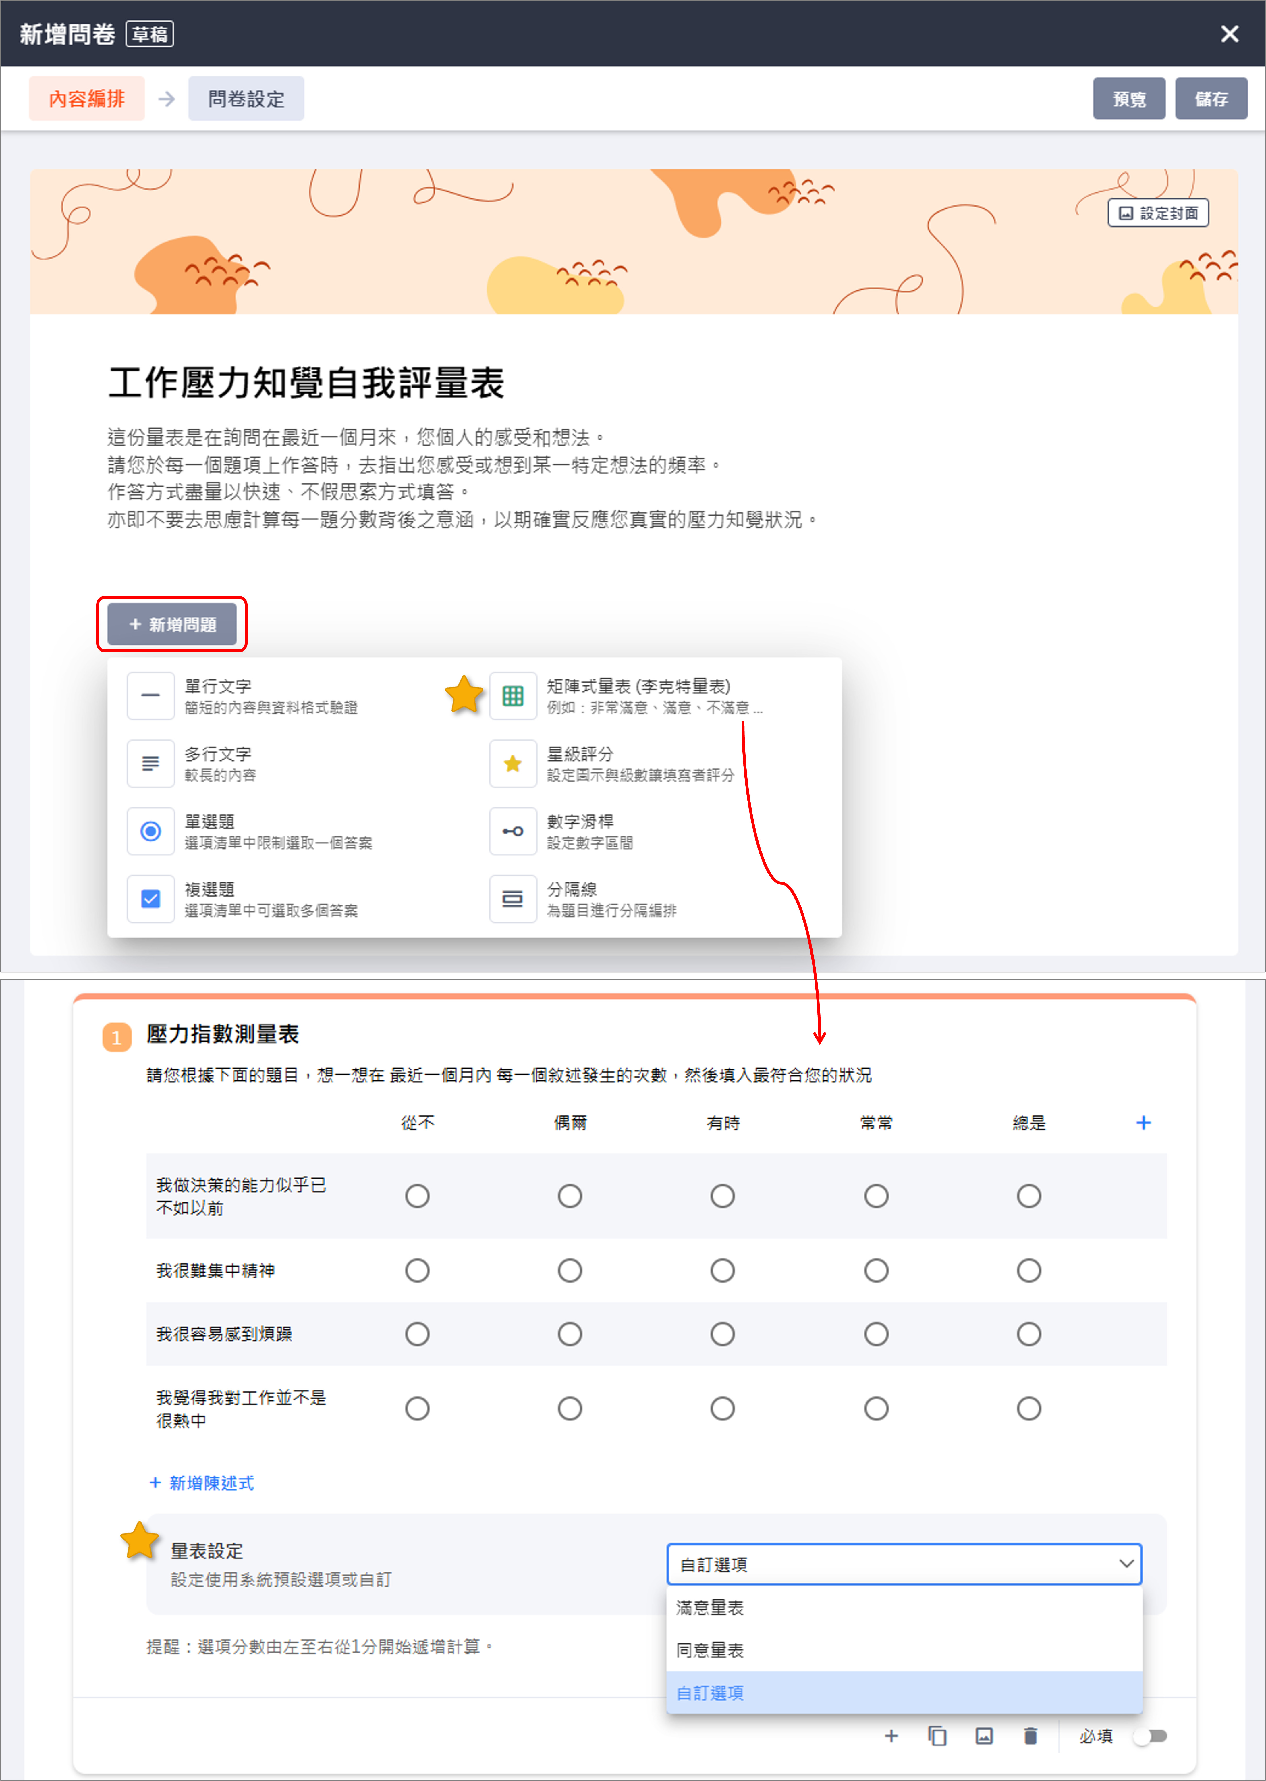Select 同意量表 from the dropdown list

click(904, 1650)
